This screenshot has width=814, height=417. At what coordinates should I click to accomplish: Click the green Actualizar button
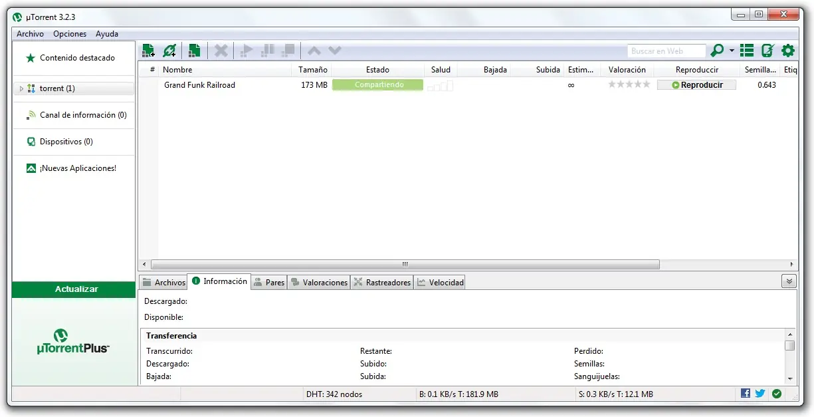pyautogui.click(x=74, y=289)
